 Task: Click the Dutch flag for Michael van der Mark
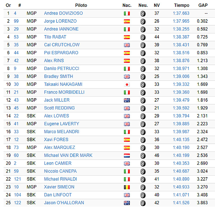127,156
